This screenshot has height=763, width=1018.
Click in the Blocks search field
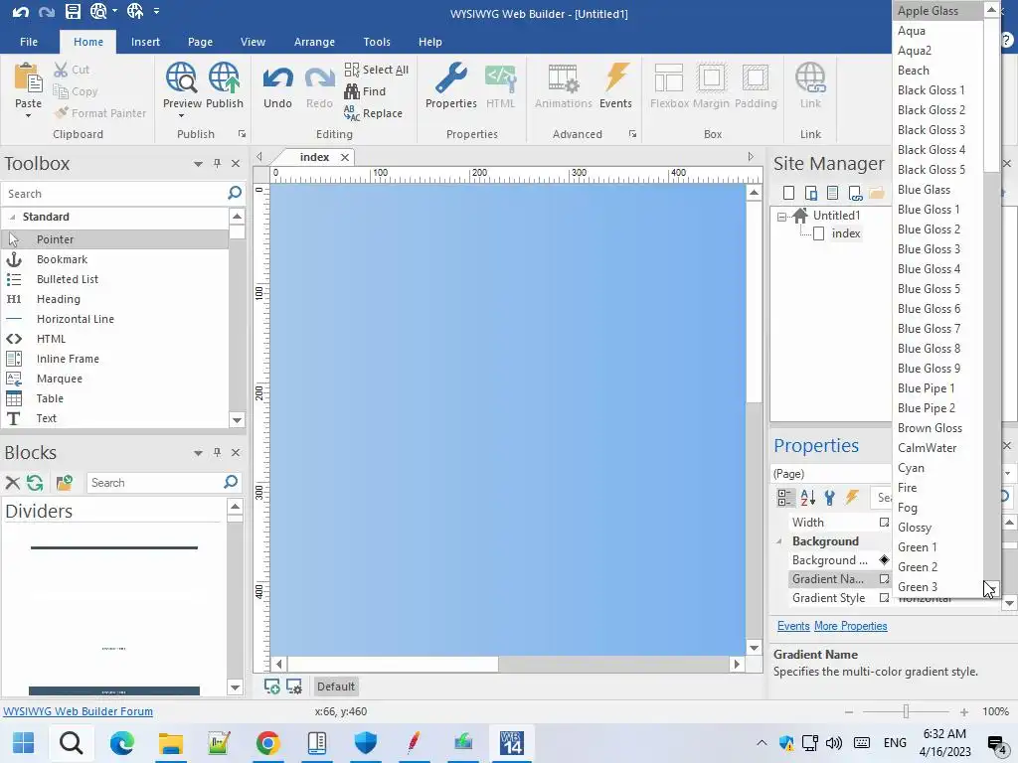(154, 483)
